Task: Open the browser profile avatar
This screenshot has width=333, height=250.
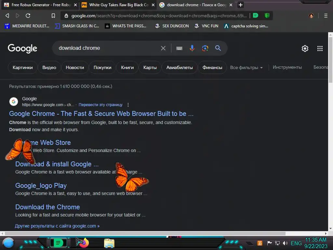Action: [x=311, y=16]
